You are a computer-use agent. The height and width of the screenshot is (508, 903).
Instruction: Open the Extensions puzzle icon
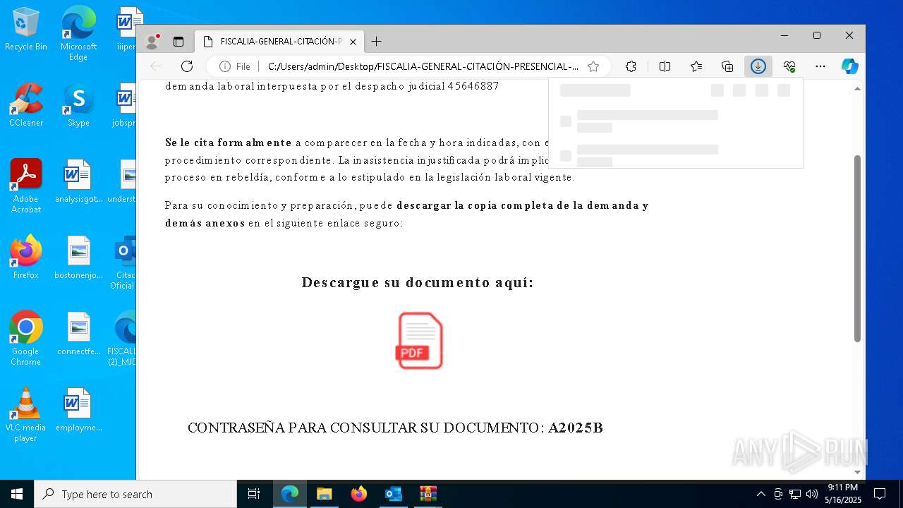pyautogui.click(x=631, y=66)
